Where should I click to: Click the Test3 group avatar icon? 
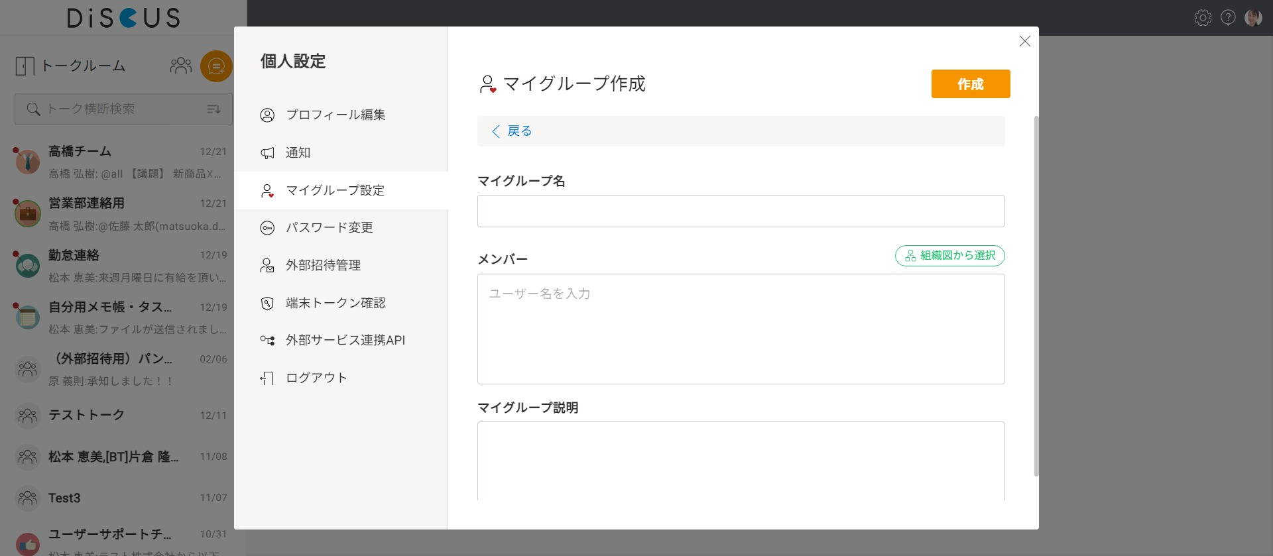pyautogui.click(x=28, y=498)
